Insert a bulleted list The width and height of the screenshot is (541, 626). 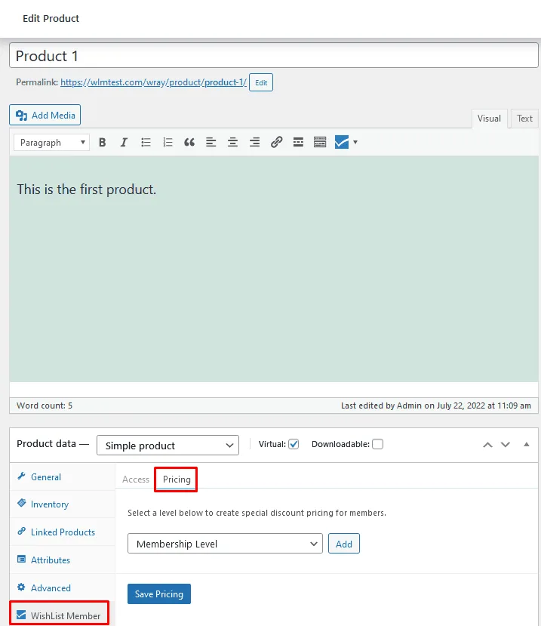pyautogui.click(x=146, y=142)
